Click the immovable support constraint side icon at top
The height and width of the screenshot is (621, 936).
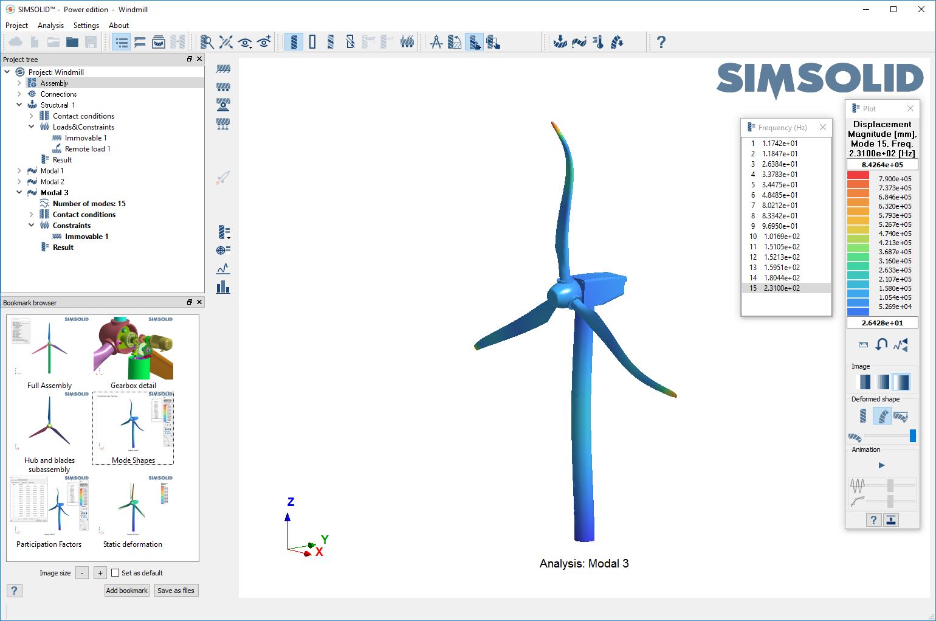click(223, 69)
